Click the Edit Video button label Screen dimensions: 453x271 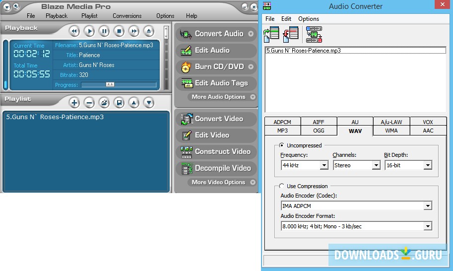coord(212,135)
